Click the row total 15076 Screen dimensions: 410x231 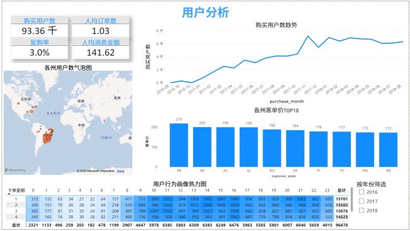point(342,211)
